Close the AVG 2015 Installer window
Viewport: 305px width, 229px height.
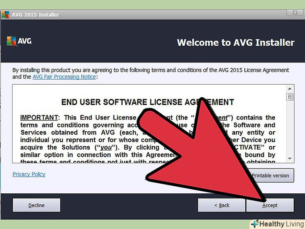tap(295, 13)
